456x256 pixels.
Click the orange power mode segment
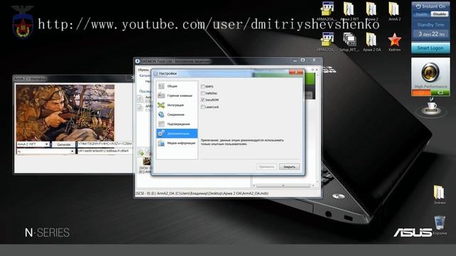(x=421, y=92)
